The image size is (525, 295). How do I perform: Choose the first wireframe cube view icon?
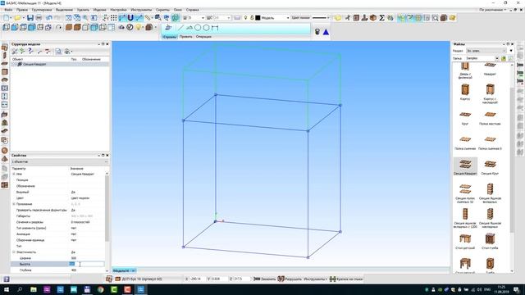point(6,27)
